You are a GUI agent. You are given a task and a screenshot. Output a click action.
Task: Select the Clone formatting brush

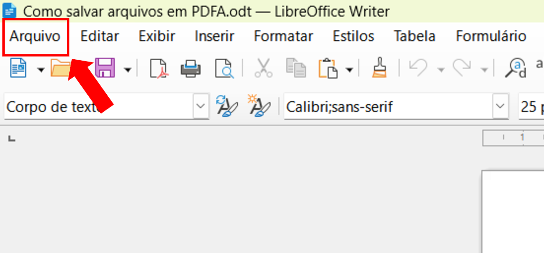tap(378, 69)
